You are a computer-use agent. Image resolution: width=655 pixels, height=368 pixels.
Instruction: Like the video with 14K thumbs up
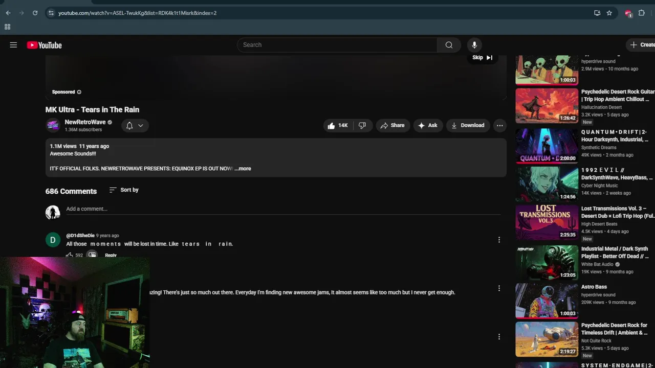point(338,125)
